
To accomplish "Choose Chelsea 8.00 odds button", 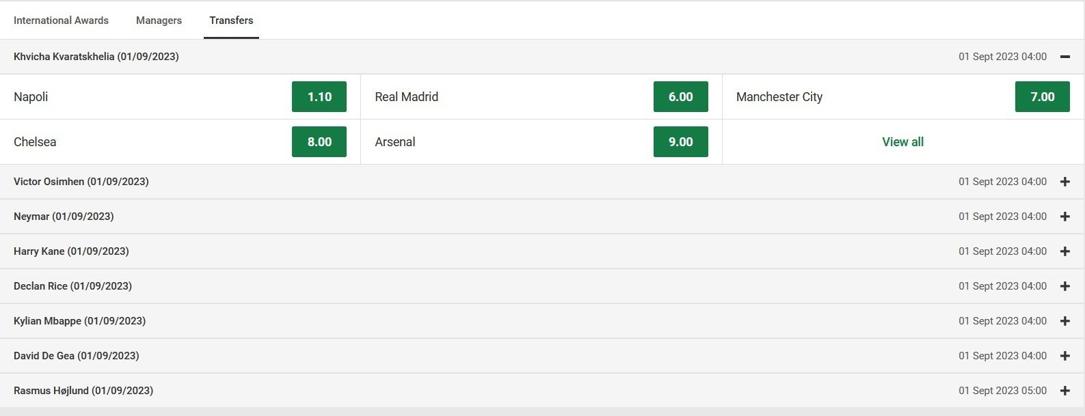I will coord(319,142).
